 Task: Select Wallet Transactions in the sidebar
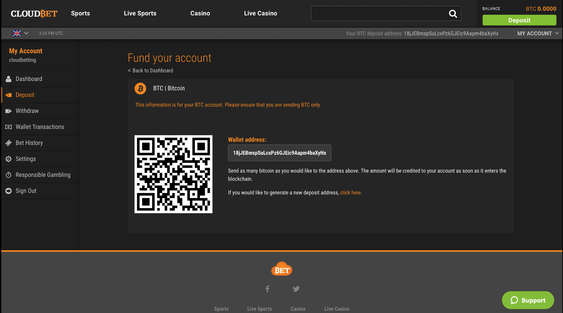[40, 127]
